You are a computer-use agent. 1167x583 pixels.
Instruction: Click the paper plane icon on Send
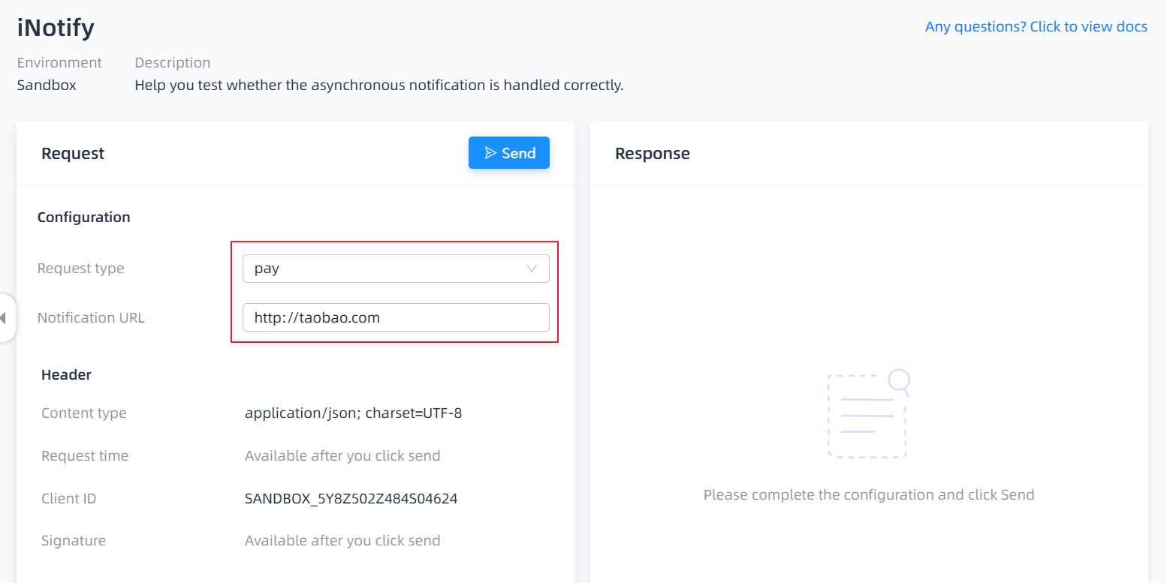click(490, 153)
